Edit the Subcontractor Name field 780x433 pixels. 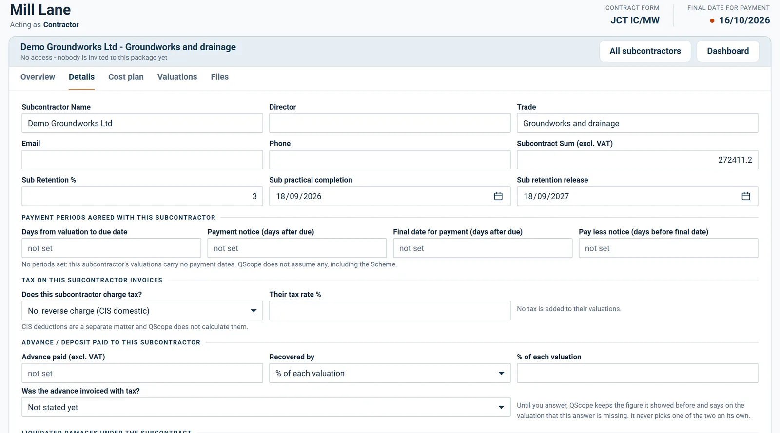coord(142,123)
